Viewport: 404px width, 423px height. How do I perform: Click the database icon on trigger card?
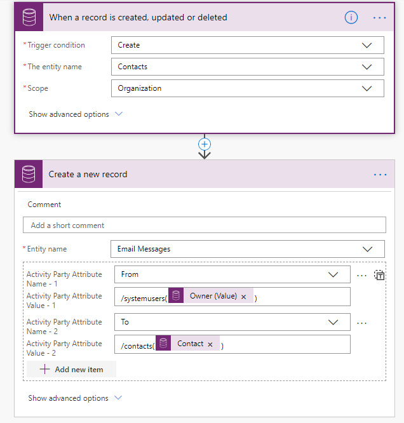(29, 17)
